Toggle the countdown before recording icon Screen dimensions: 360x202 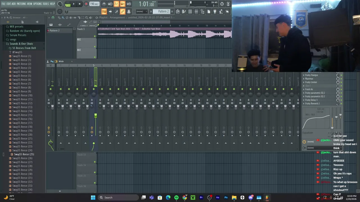coord(116,4)
